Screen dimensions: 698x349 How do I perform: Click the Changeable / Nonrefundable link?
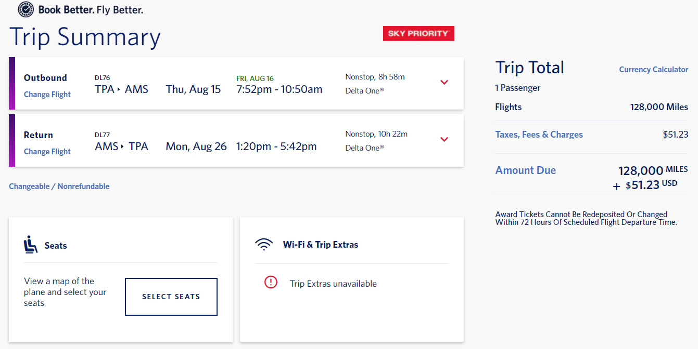point(59,186)
